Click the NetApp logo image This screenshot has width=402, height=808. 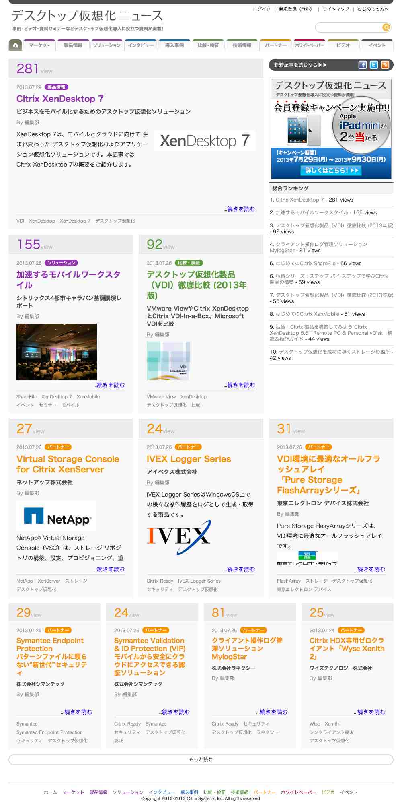pyautogui.click(x=57, y=517)
